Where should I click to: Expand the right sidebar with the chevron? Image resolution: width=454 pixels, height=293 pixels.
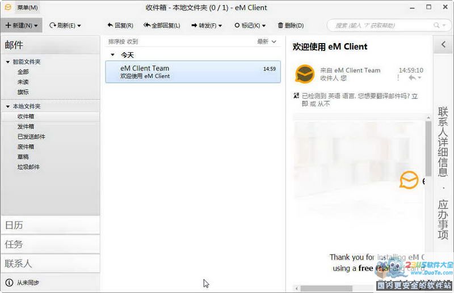[443, 45]
